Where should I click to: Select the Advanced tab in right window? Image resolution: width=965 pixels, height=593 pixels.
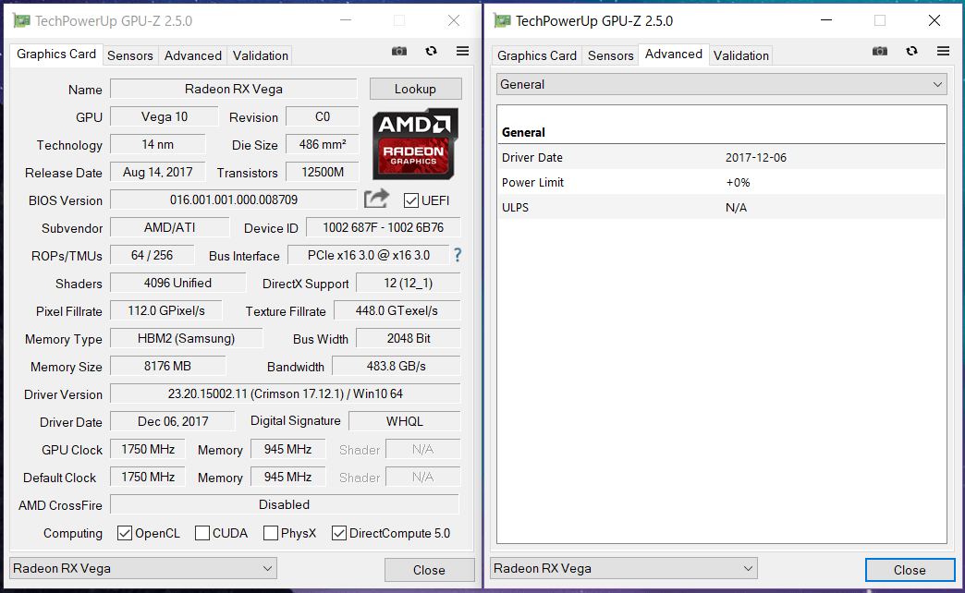click(x=673, y=54)
